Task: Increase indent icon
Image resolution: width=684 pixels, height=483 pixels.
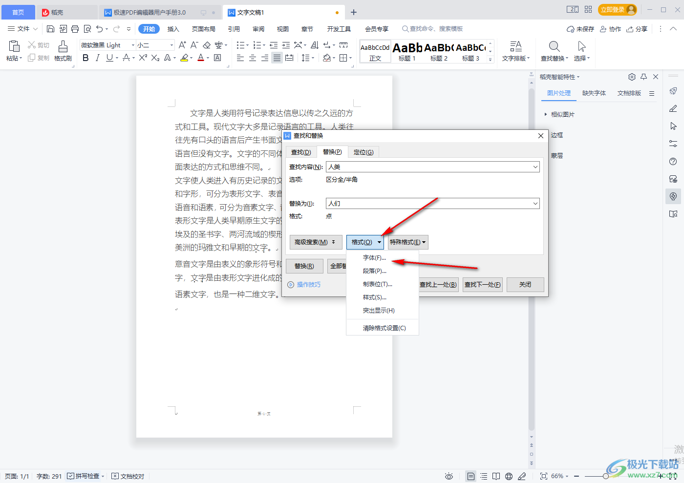Action: point(286,45)
